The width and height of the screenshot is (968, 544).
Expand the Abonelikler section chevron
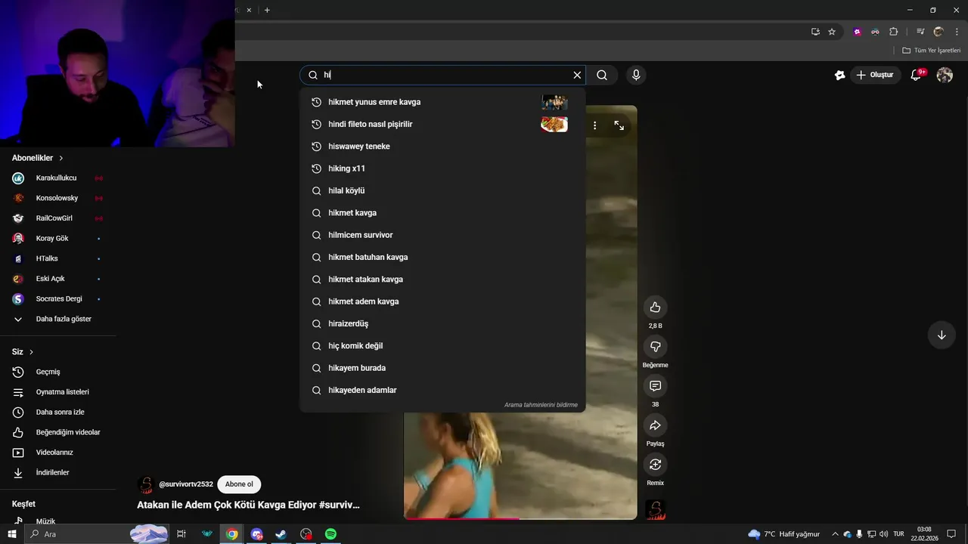click(61, 158)
